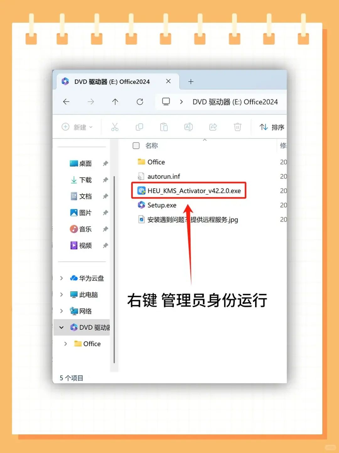339x453 pixels.
Task: Select the Rename icon in the toolbar
Action: [x=188, y=127]
